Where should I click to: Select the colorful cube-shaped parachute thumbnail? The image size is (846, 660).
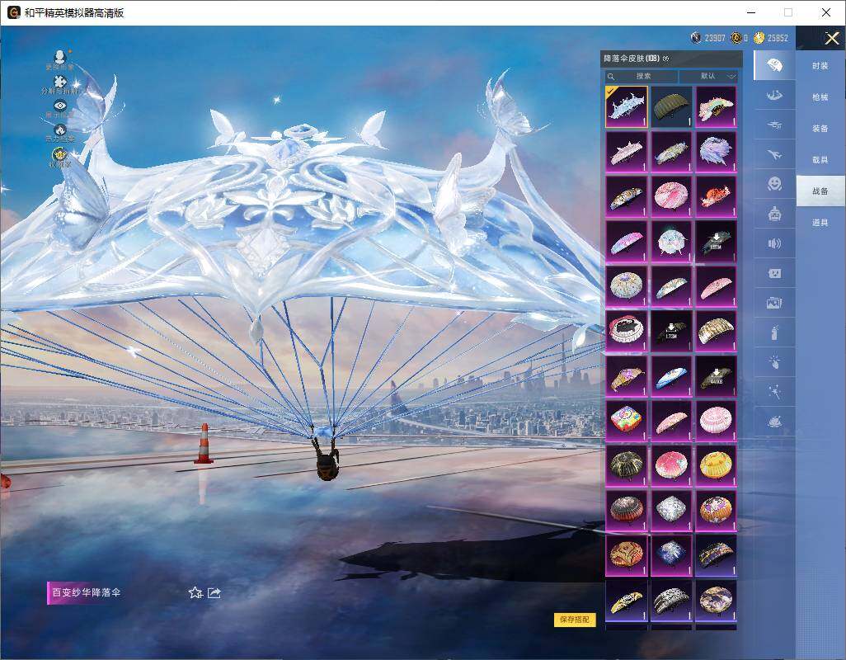click(627, 421)
